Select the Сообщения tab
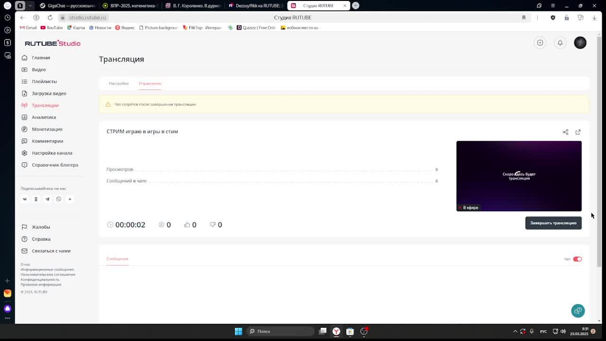The height and width of the screenshot is (341, 606). point(117,259)
